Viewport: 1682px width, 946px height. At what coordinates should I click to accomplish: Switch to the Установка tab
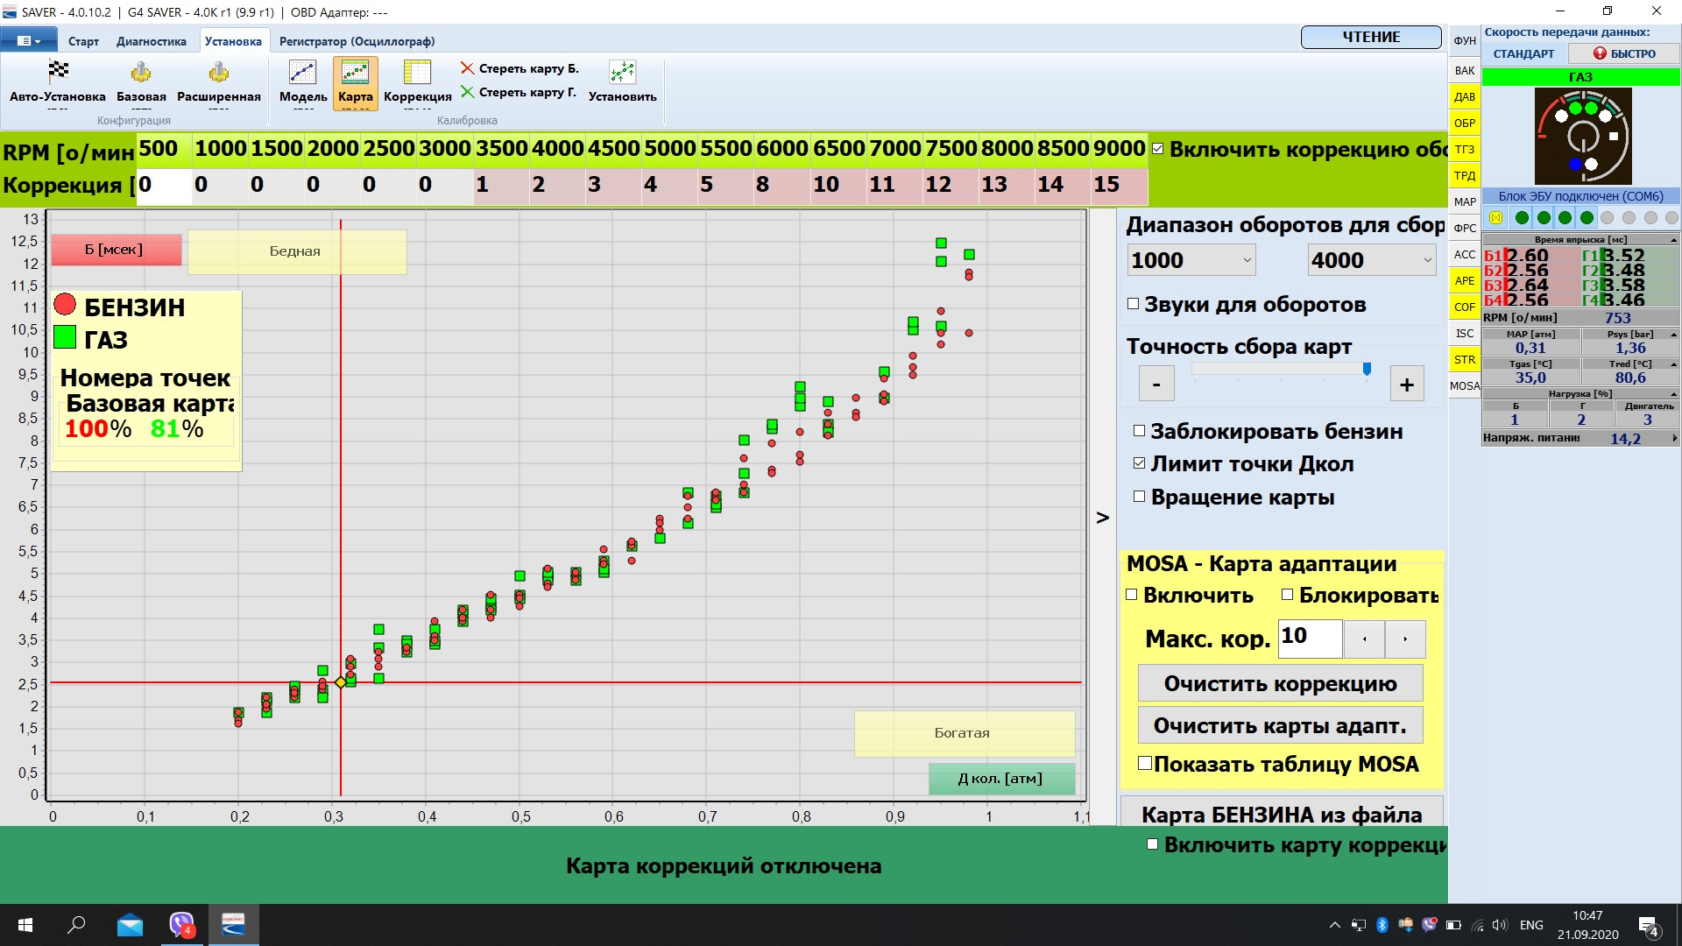tap(233, 41)
